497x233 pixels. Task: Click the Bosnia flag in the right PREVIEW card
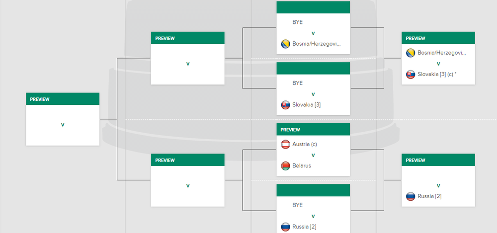411,53
